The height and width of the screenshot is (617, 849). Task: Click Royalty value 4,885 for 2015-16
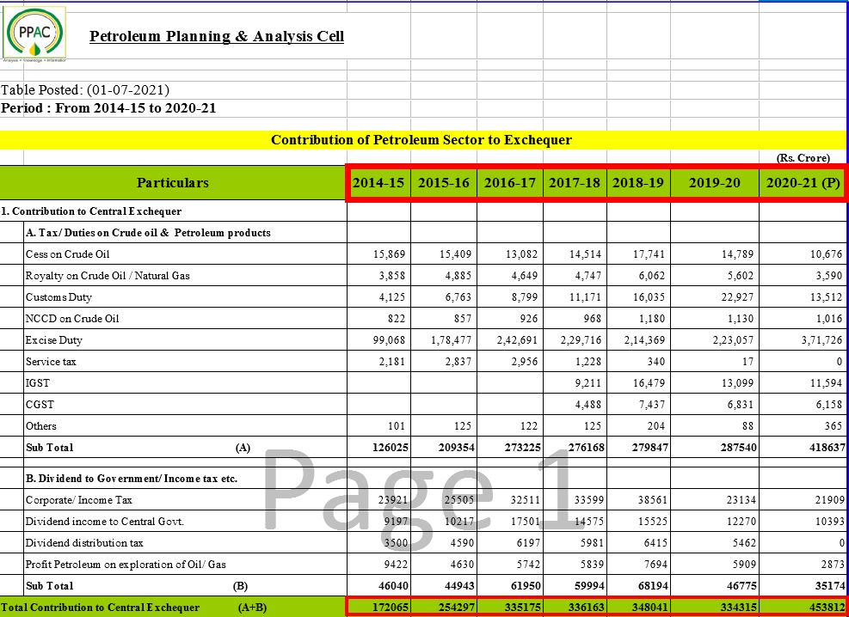pos(458,276)
